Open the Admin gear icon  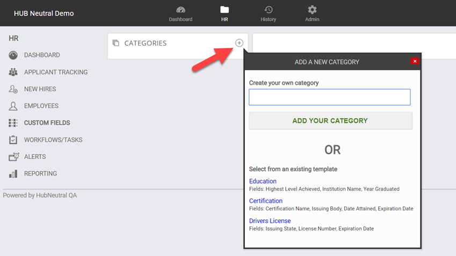312,10
